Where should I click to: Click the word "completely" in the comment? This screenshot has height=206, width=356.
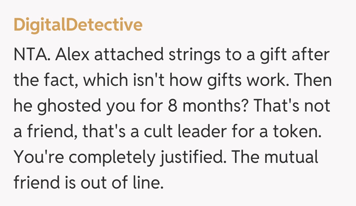(111, 158)
